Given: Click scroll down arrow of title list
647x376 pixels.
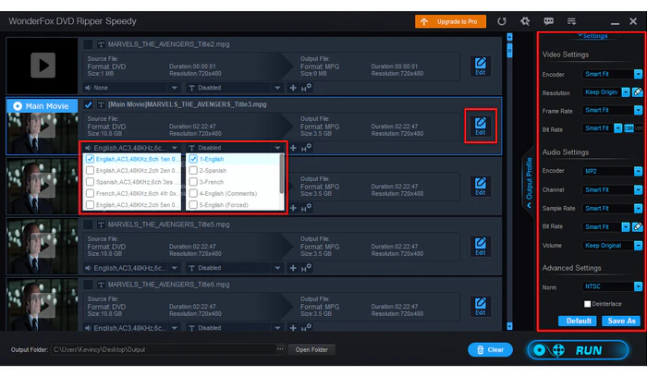Looking at the screenshot, I should (x=509, y=326).
